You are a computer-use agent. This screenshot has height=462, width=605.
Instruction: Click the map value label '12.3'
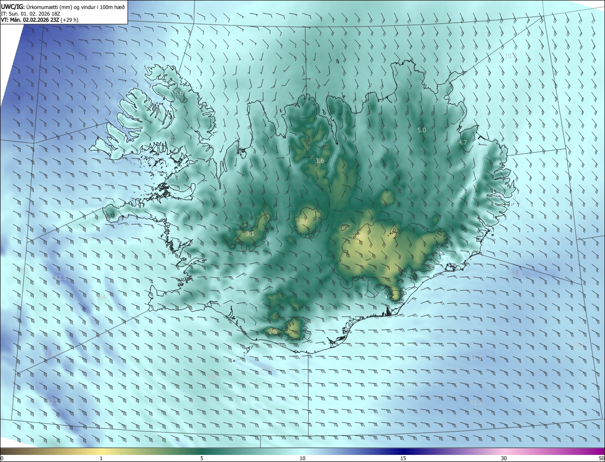(x=61, y=277)
